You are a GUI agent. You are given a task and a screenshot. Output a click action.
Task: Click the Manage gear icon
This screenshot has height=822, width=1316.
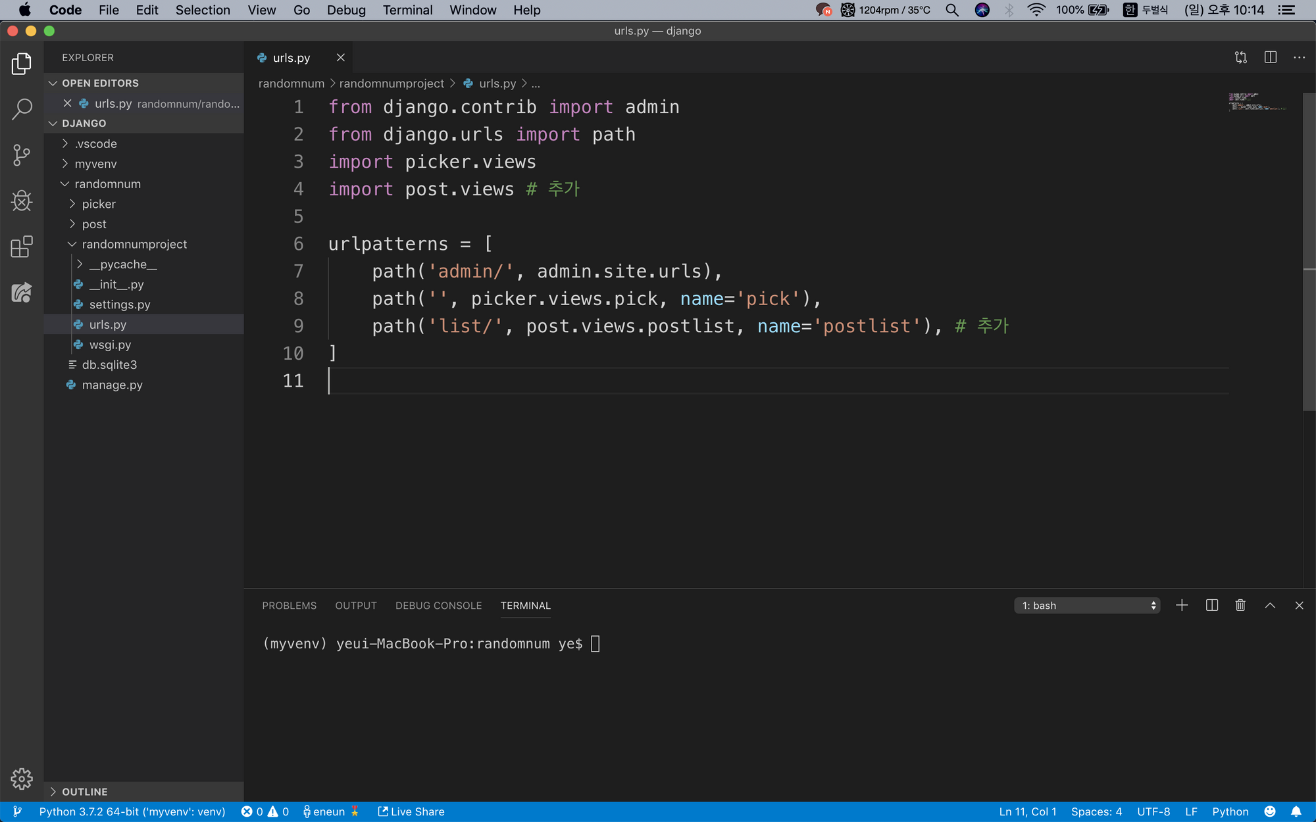point(22,779)
